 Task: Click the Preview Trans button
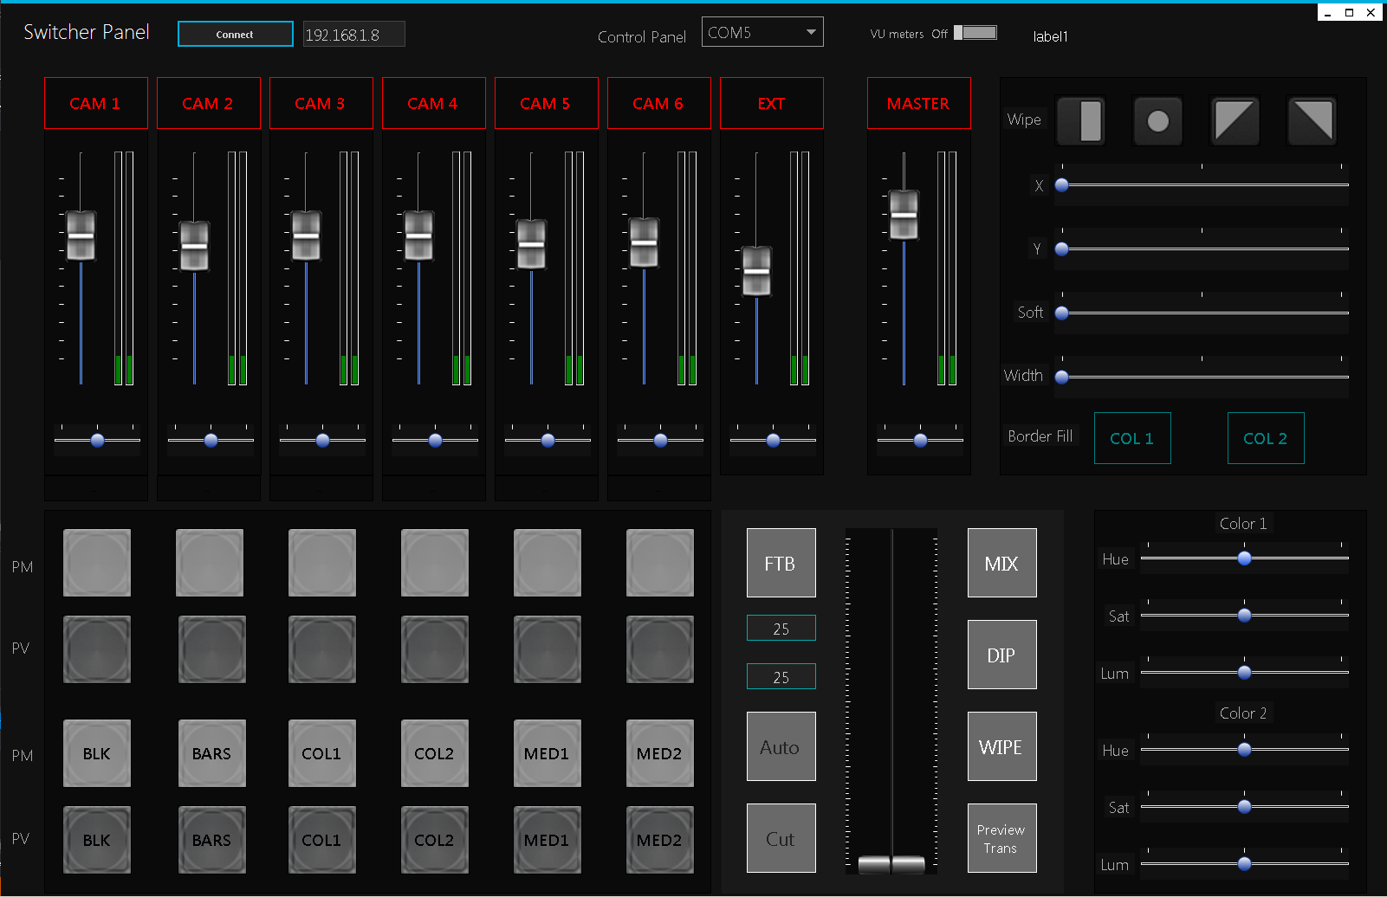coord(1001,838)
